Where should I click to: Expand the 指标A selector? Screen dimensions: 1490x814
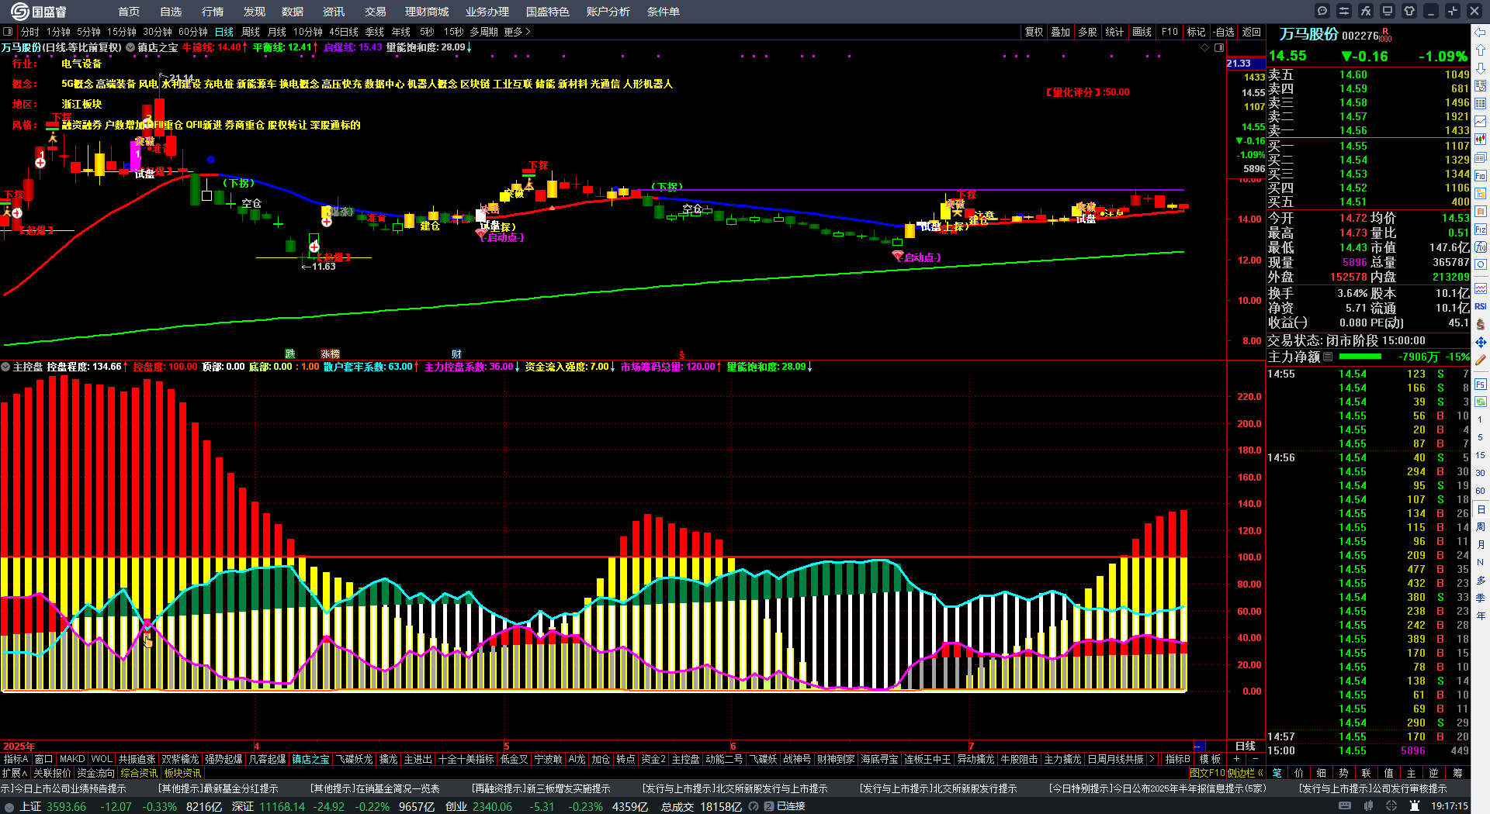pos(16,759)
